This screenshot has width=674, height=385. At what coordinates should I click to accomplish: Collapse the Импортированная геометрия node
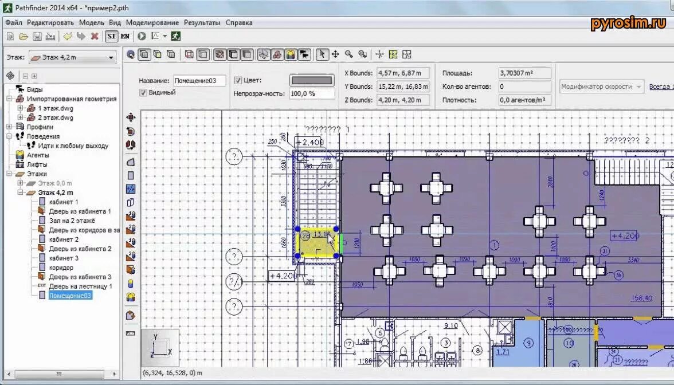(9, 99)
